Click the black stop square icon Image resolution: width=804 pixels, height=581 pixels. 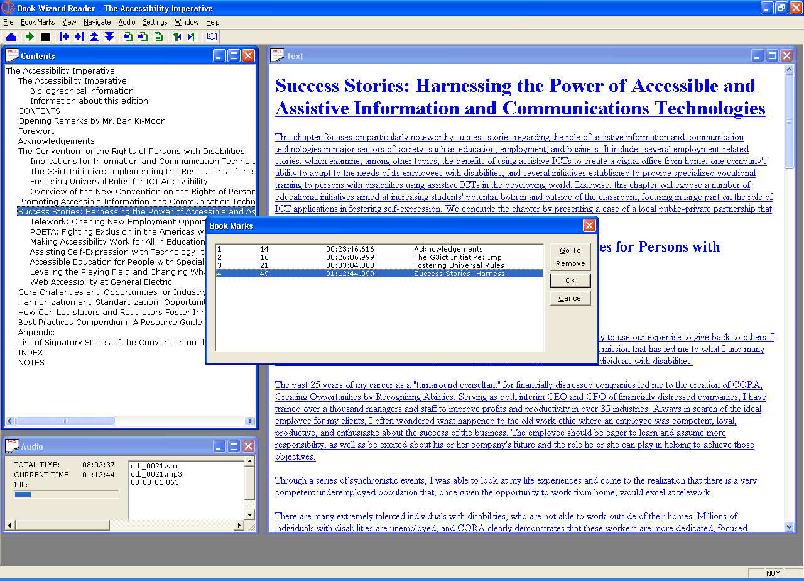45,37
